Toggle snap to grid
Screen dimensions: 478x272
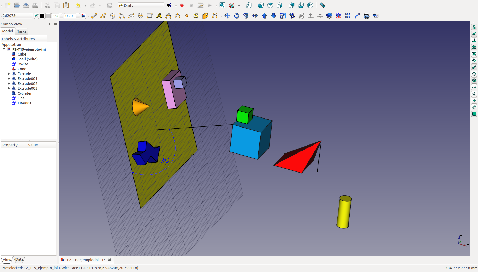click(474, 47)
